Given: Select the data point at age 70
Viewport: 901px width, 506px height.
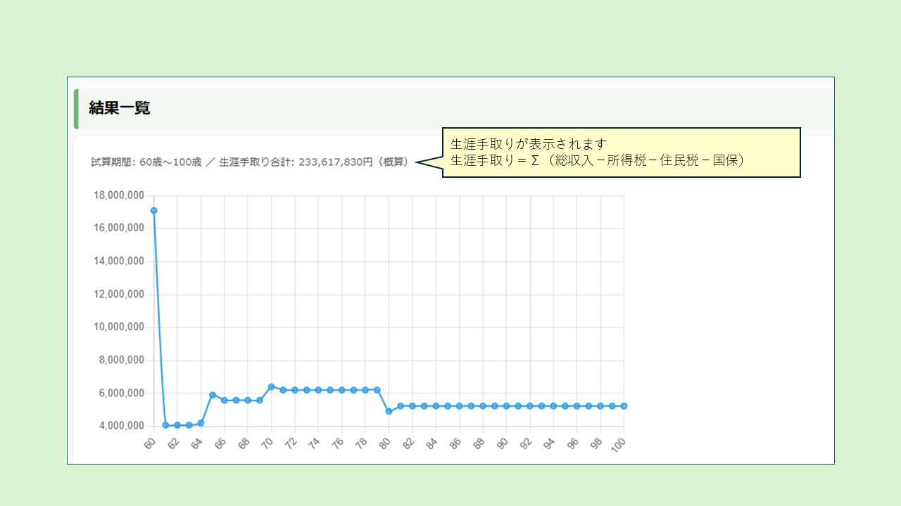Looking at the screenshot, I should tap(271, 387).
